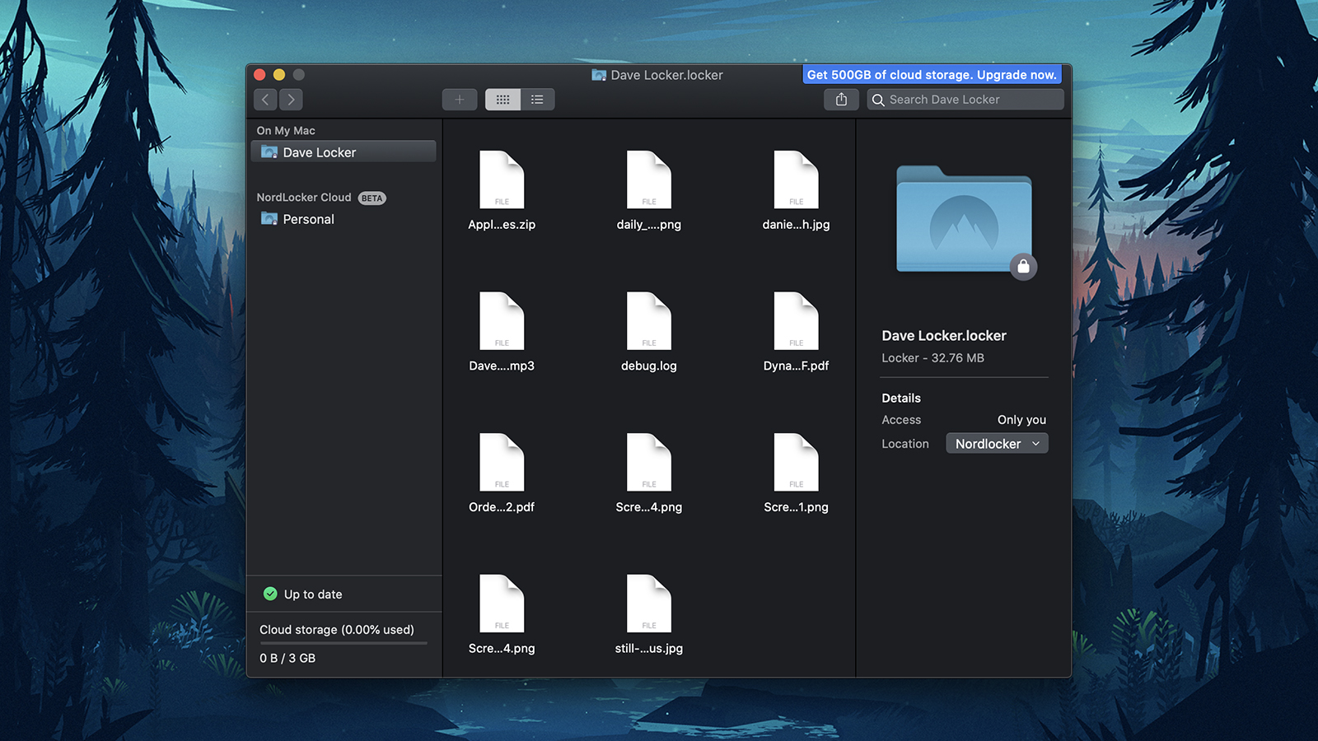Click the NordLocker Cloud section header
Image resolution: width=1318 pixels, height=741 pixels.
304,198
